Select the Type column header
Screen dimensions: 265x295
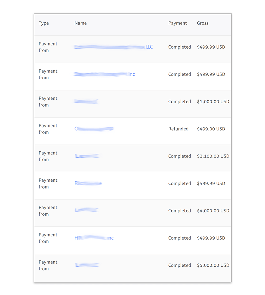(x=44, y=23)
